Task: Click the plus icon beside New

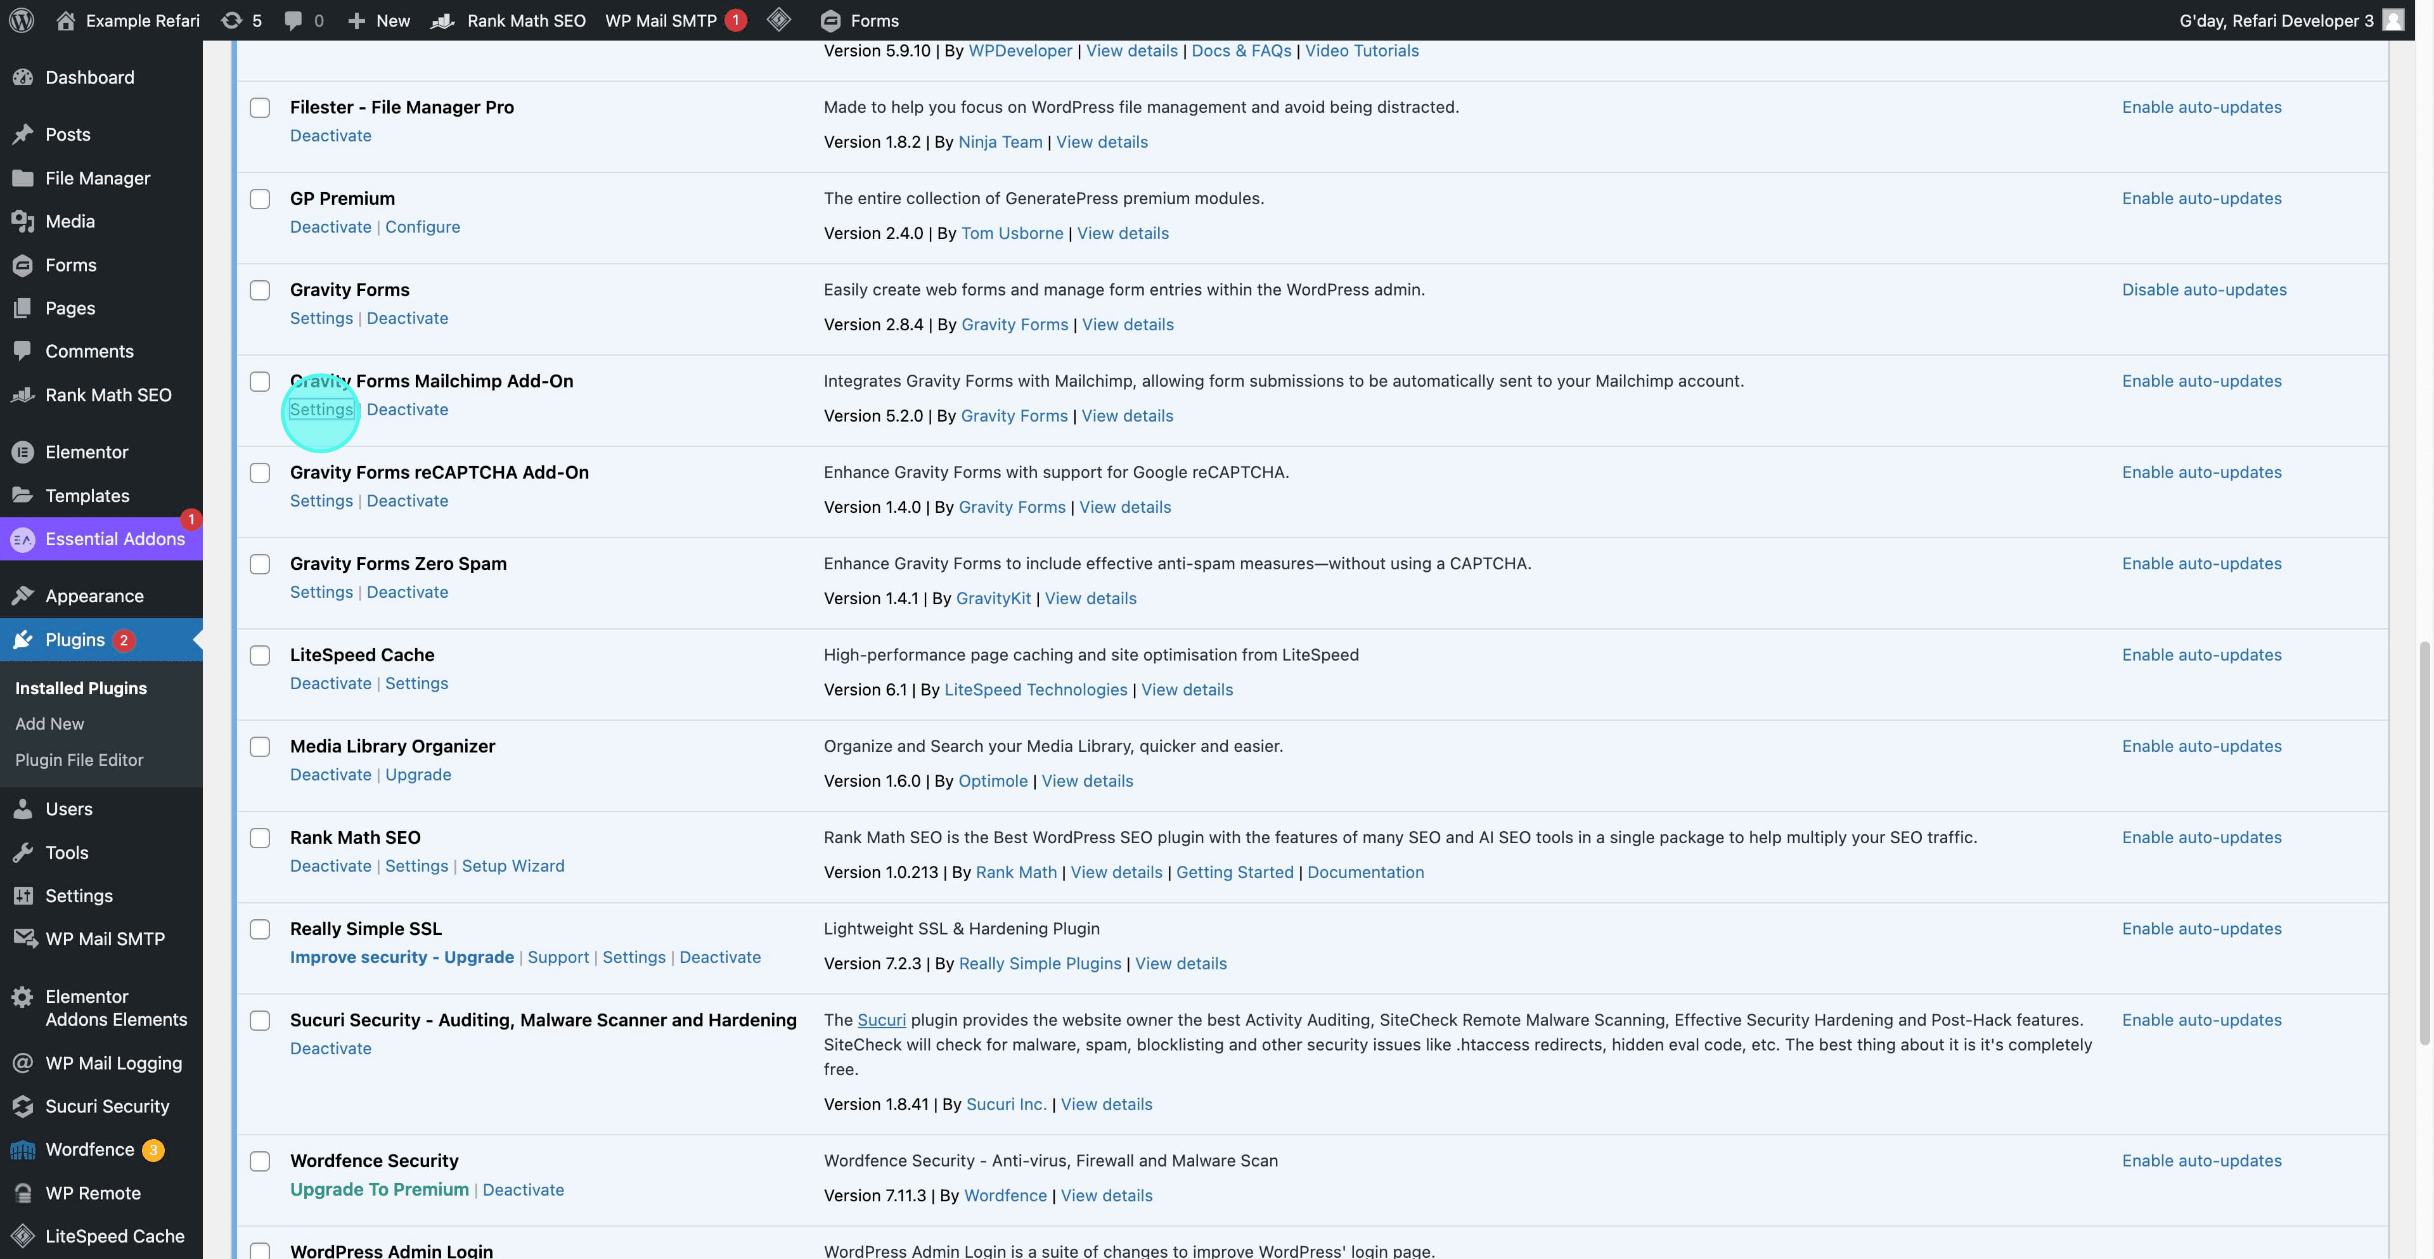Action: tap(356, 20)
